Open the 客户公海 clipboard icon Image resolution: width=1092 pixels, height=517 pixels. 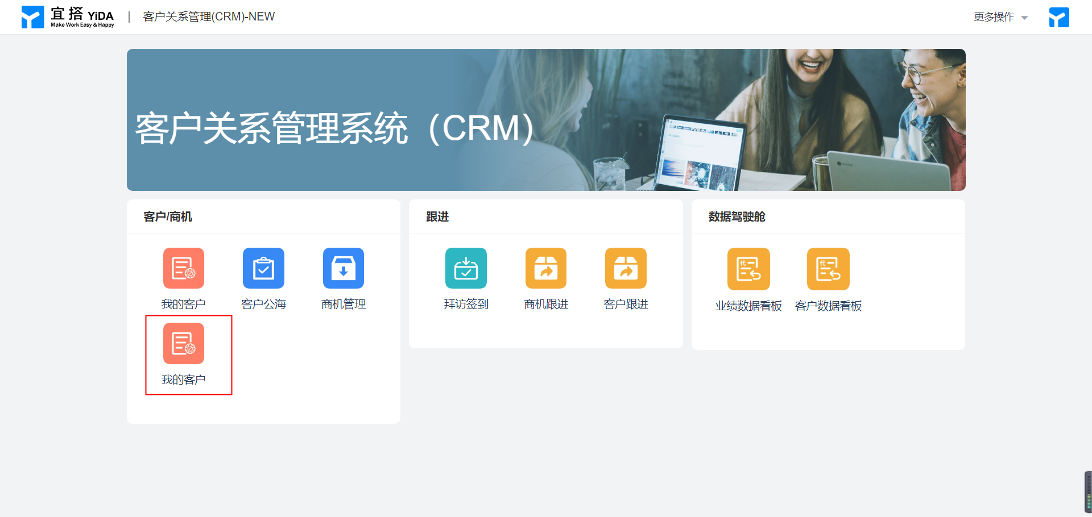click(263, 268)
